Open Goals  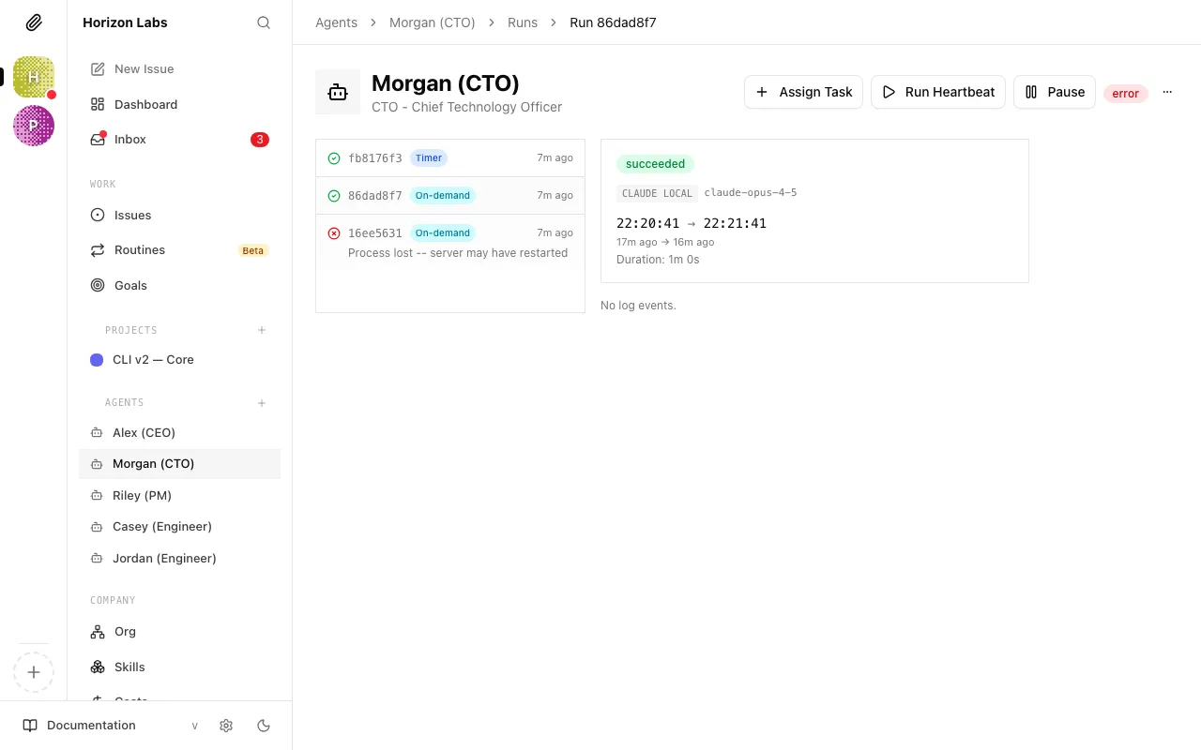point(179,285)
